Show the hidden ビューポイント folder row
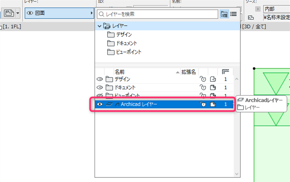 [100, 96]
